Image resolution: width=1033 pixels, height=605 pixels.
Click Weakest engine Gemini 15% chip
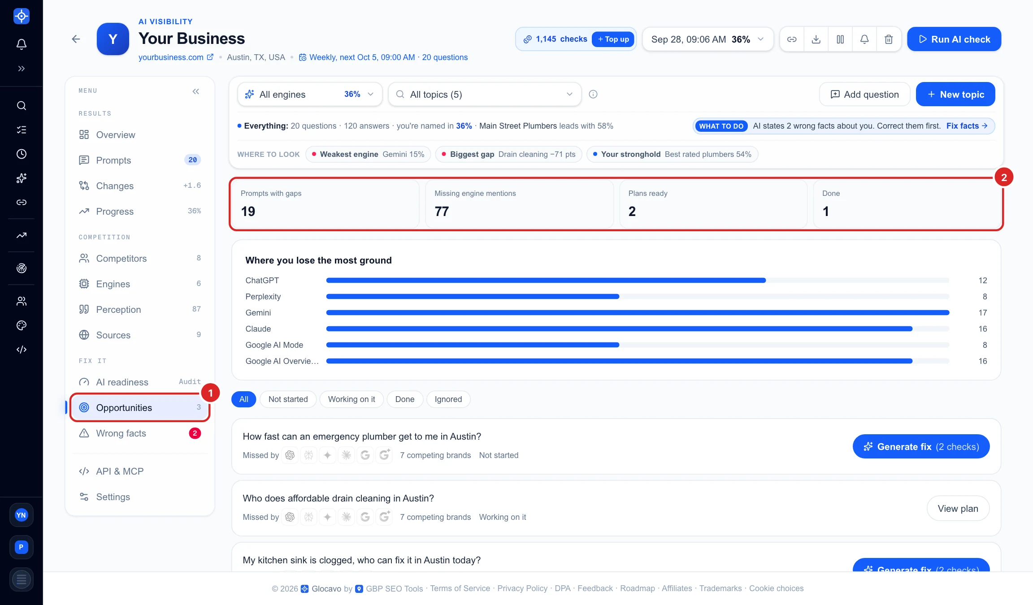tap(368, 154)
